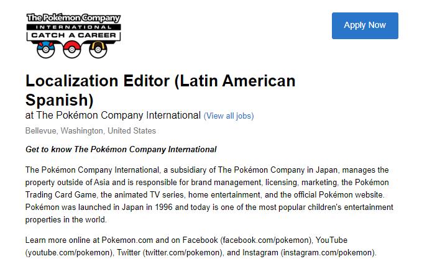This screenshot has width=427, height=264.
Task: Click the Bellevue, Washington location text
Action: [x=91, y=131]
